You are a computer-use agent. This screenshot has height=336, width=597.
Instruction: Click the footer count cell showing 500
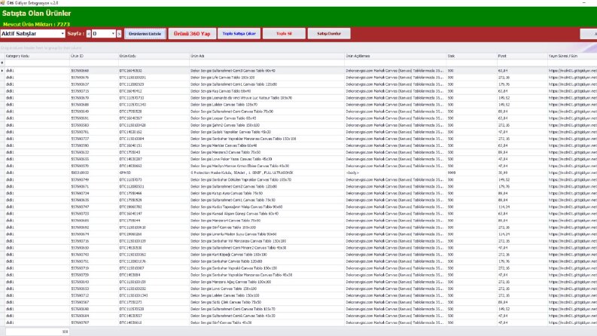tap(37, 331)
